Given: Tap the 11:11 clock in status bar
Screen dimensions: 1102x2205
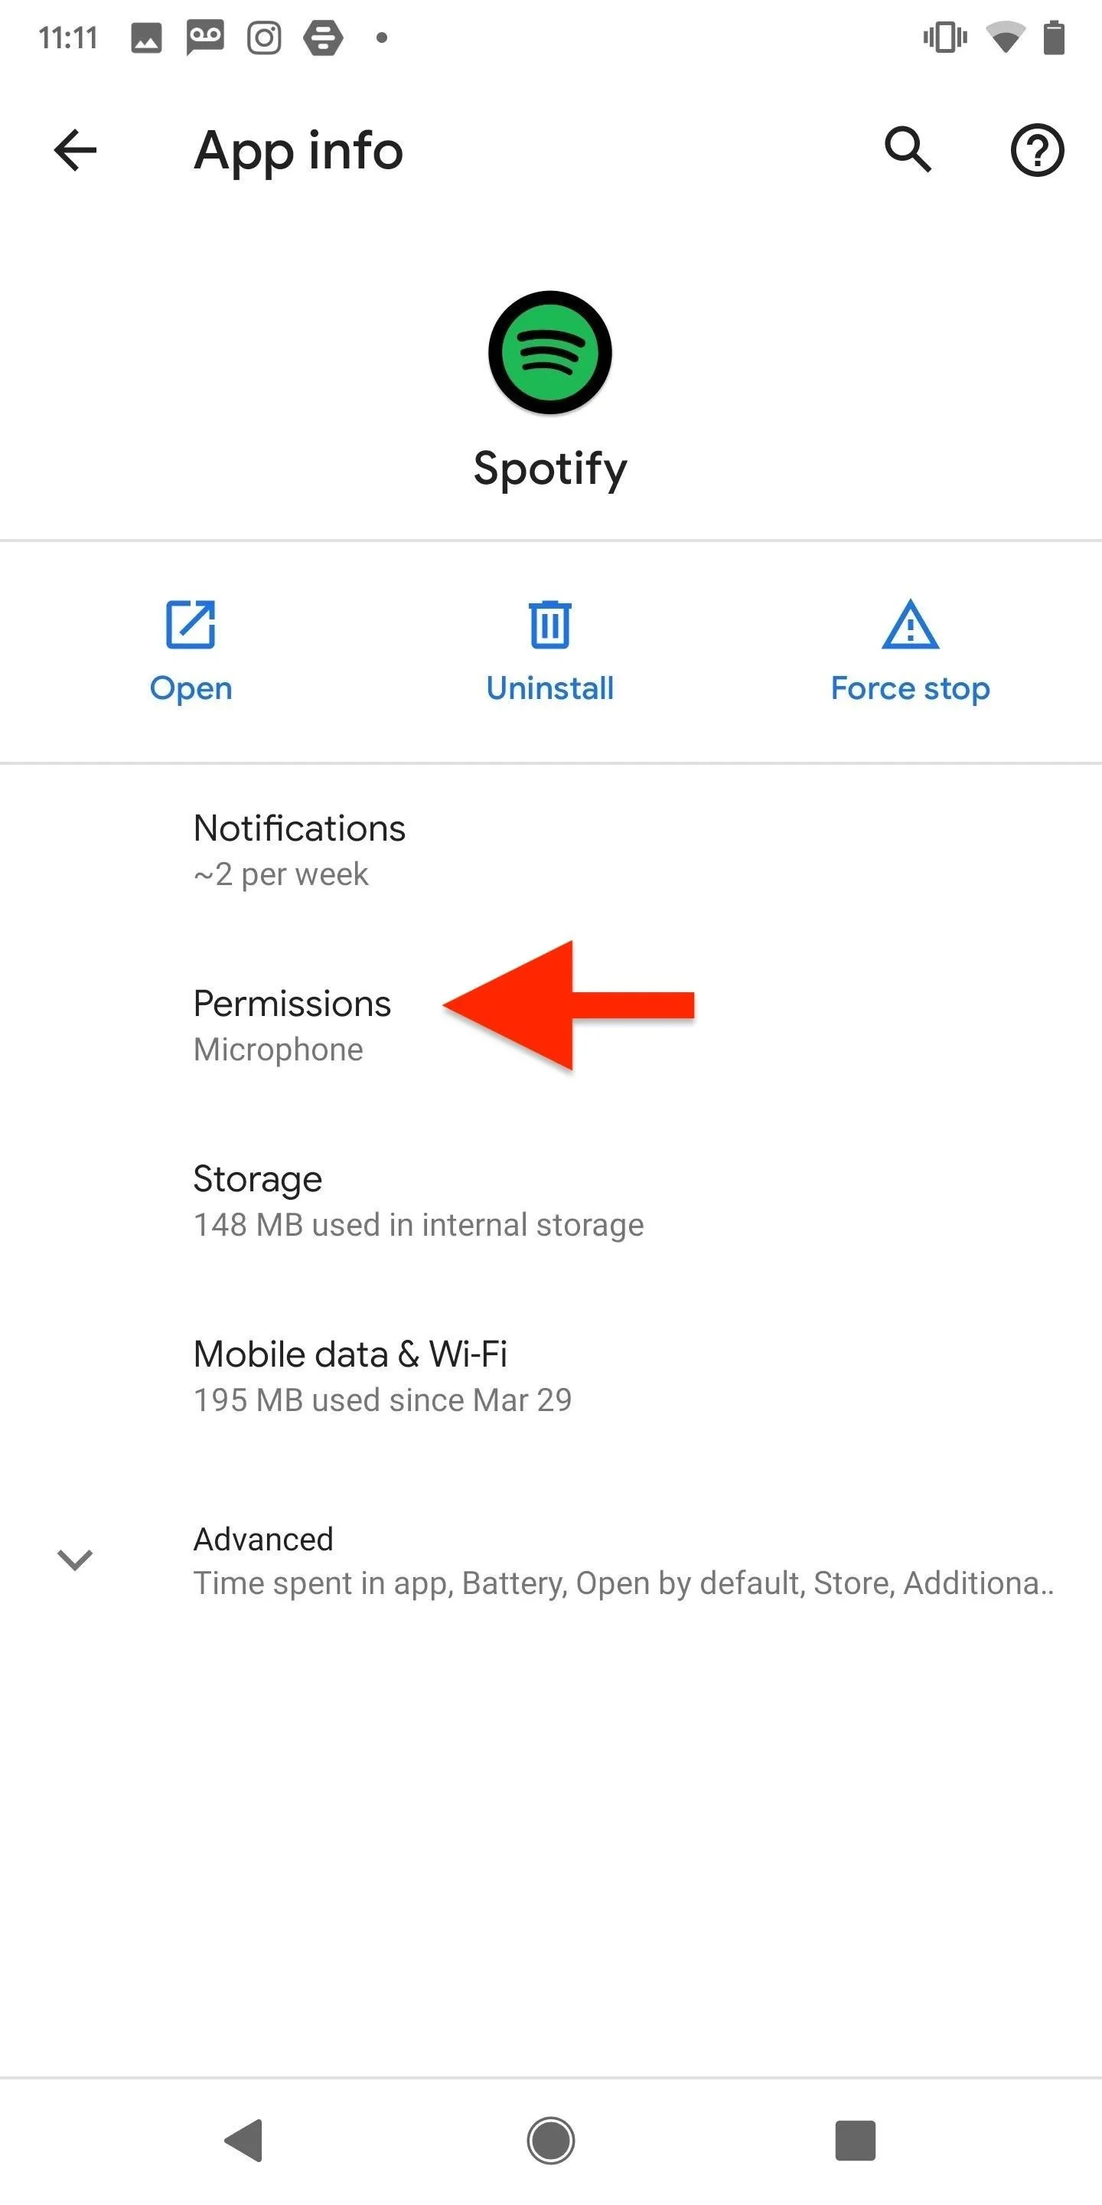Looking at the screenshot, I should pyautogui.click(x=68, y=38).
